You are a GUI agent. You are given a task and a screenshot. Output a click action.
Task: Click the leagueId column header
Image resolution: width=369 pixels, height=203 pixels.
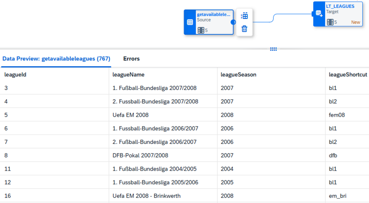point(15,75)
